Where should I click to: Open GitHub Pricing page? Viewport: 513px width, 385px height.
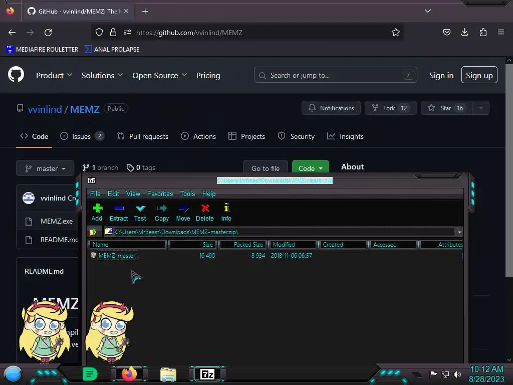(208, 75)
